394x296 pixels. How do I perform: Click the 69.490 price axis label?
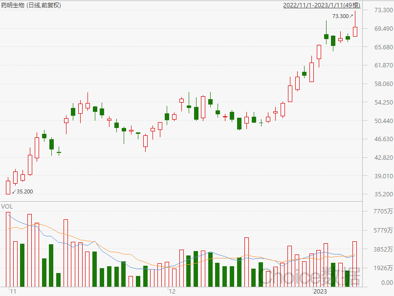(x=383, y=29)
